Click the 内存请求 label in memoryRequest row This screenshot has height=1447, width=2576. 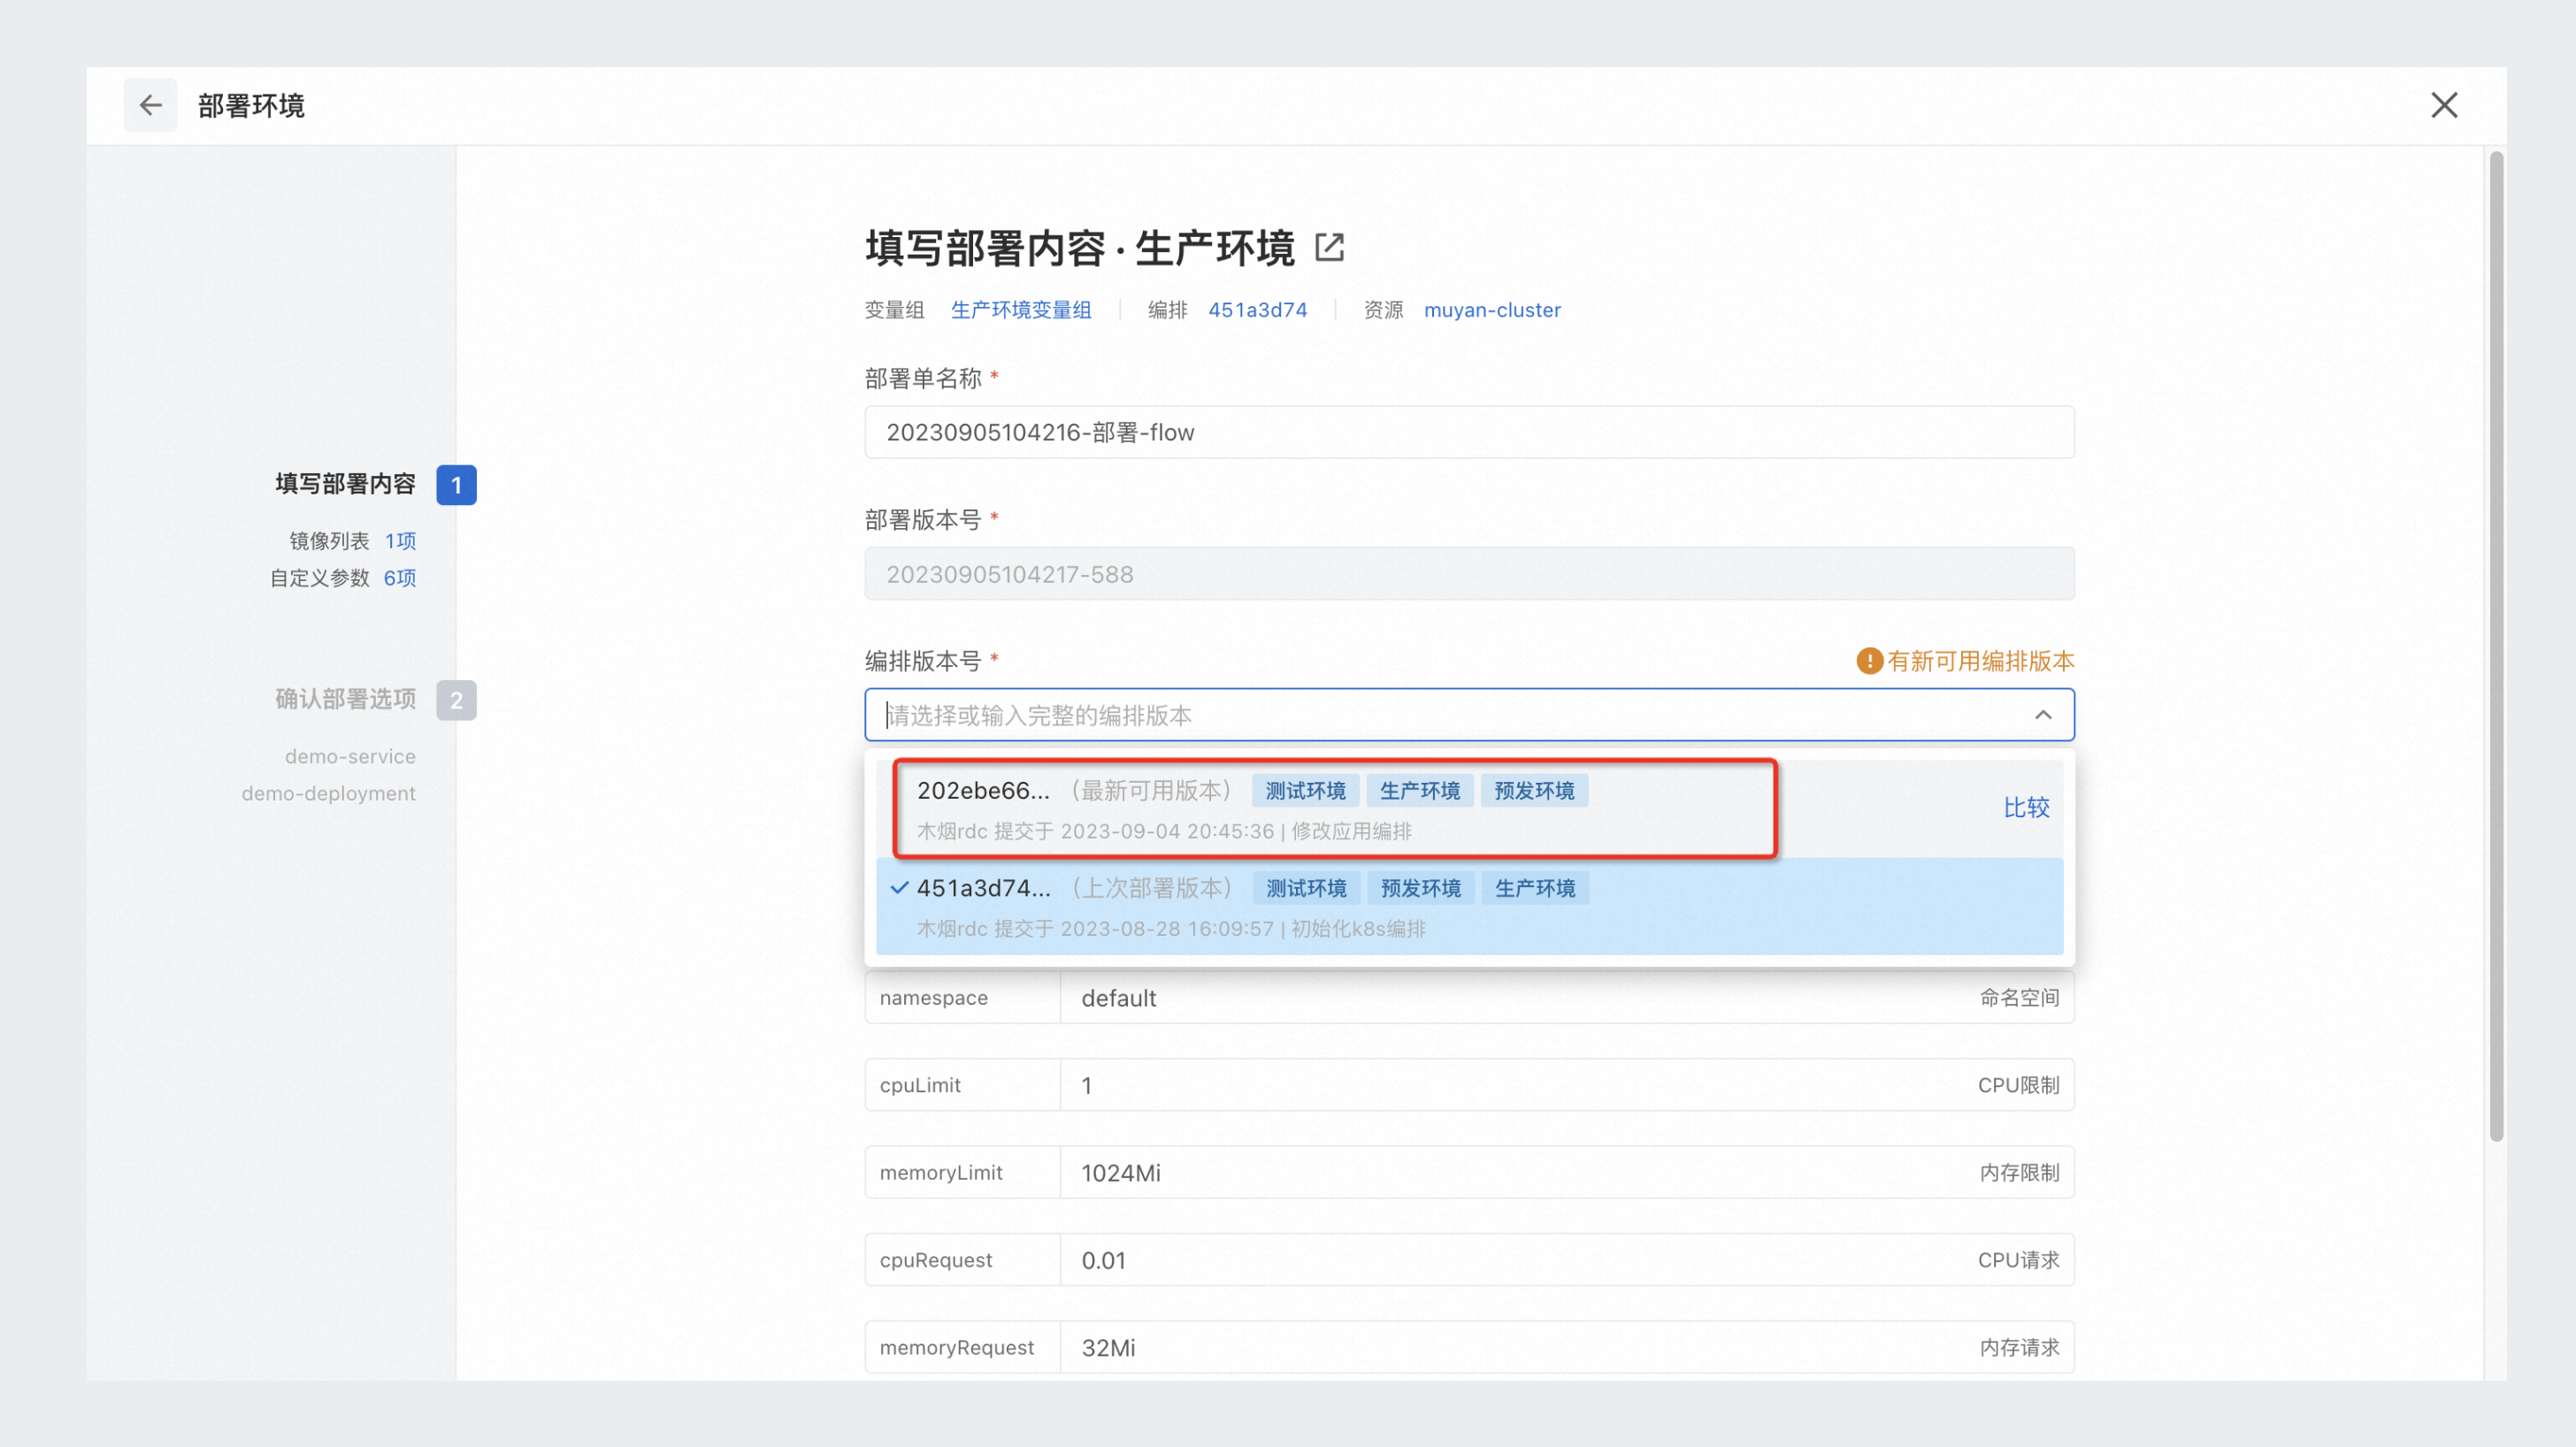(x=2019, y=1347)
